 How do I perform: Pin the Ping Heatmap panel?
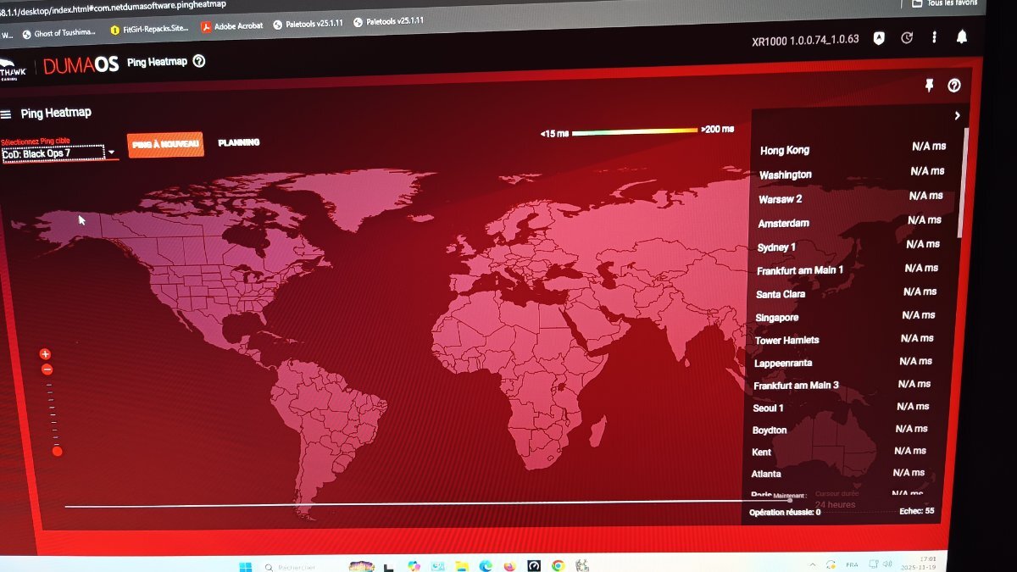929,86
